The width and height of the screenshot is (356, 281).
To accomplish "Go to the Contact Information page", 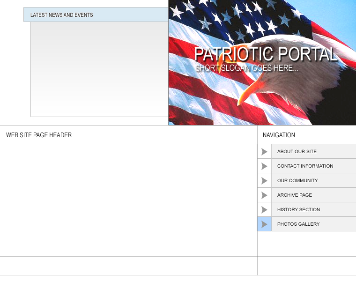I will pyautogui.click(x=305, y=166).
